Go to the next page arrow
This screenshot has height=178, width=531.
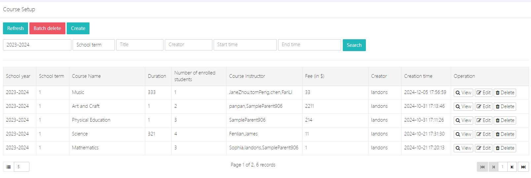512,167
